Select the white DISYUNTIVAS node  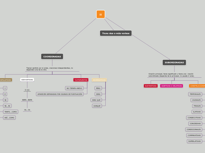(27, 80)
